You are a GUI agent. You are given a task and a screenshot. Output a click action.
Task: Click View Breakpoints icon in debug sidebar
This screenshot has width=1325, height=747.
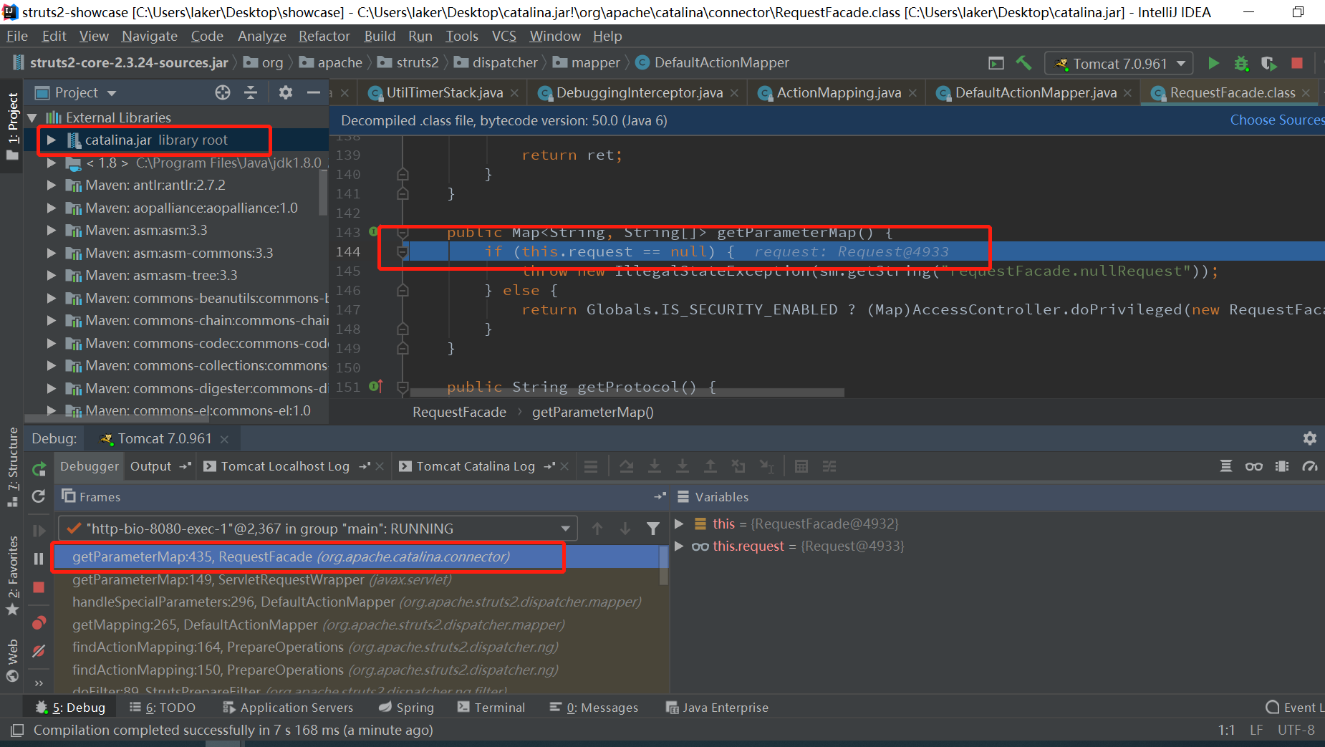[39, 622]
